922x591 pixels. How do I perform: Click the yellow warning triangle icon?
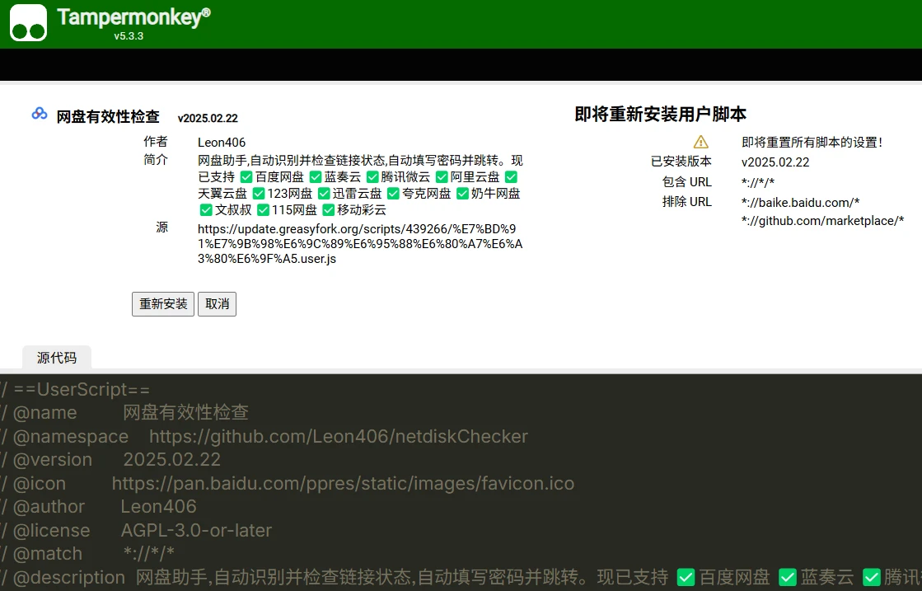click(700, 142)
